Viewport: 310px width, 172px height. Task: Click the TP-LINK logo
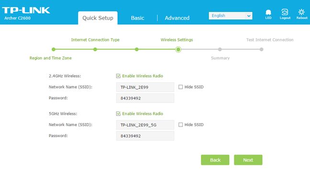(x=26, y=10)
